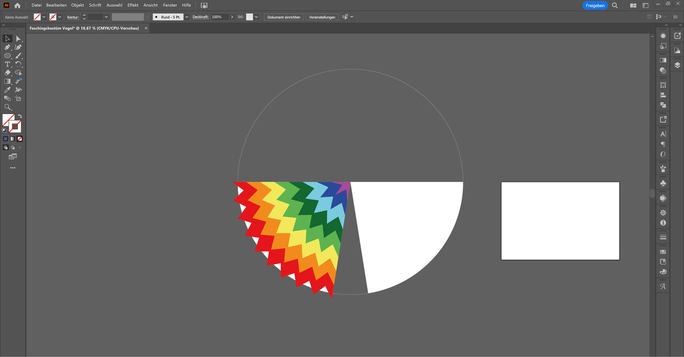Select the Rotate tool

click(x=18, y=64)
